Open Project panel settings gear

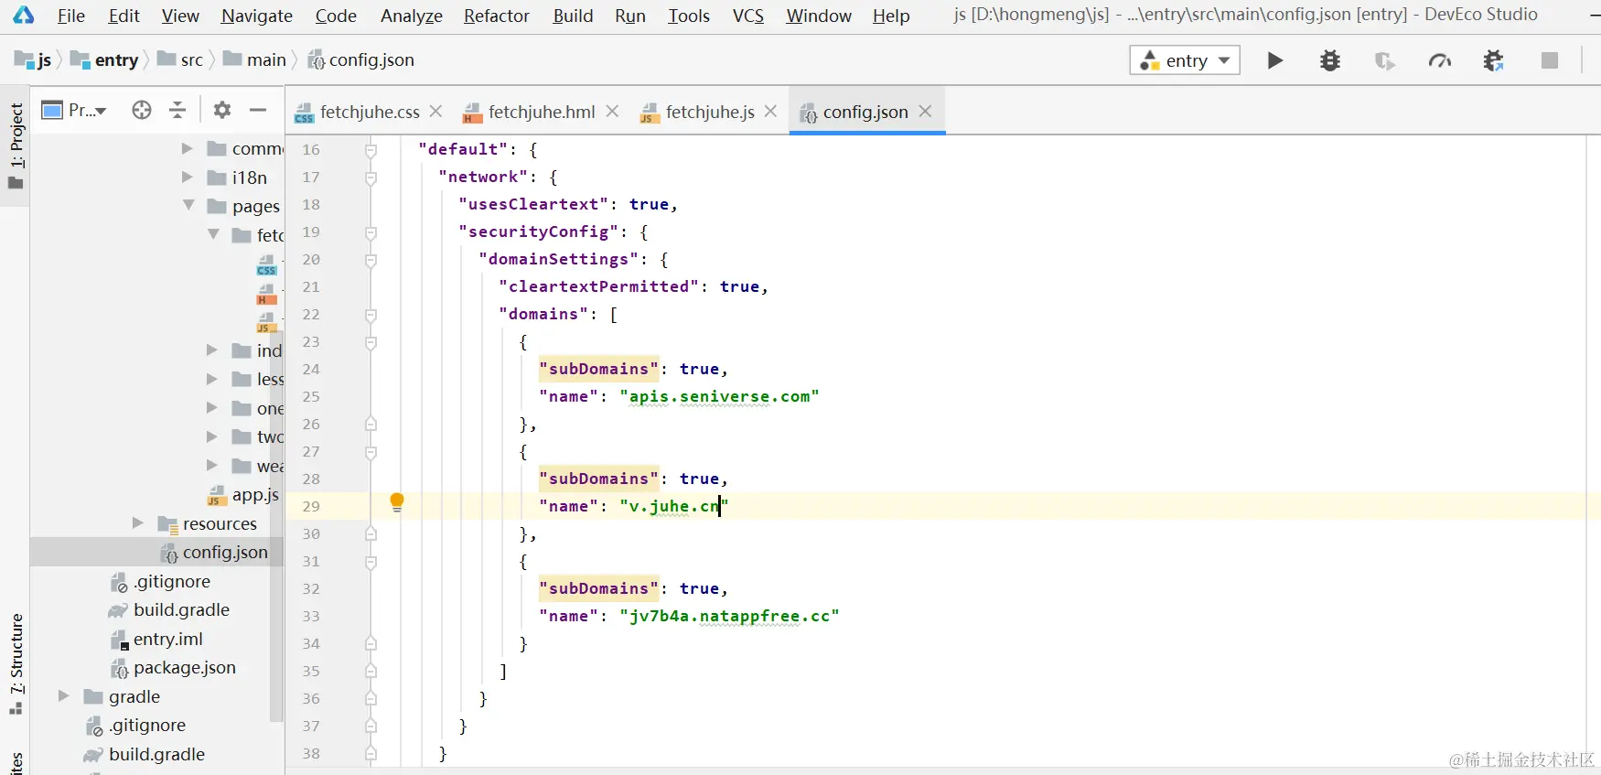tap(222, 110)
